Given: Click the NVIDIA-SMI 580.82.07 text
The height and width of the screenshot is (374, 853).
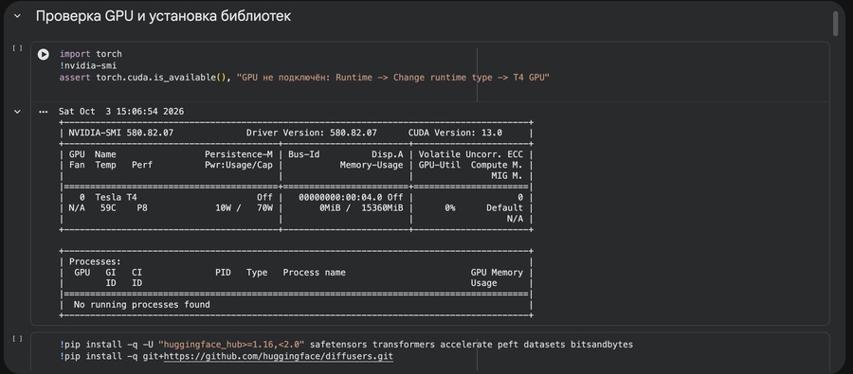Looking at the screenshot, I should point(120,133).
